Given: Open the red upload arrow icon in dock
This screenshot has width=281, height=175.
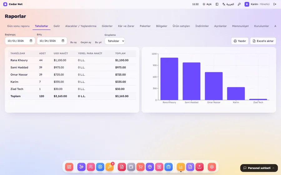Looking at the screenshot, I should click(x=200, y=167).
